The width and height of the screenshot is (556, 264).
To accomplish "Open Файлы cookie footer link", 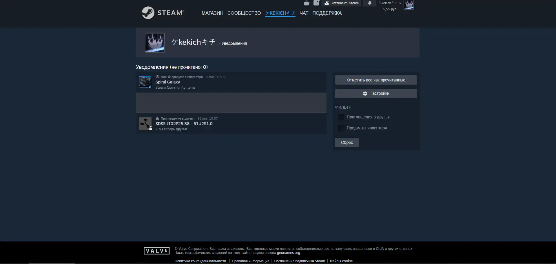I will (x=341, y=261).
